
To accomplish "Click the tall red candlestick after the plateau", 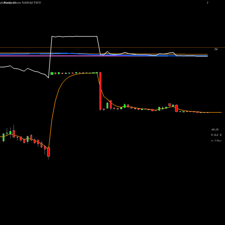I will pyautogui.click(x=100, y=91).
